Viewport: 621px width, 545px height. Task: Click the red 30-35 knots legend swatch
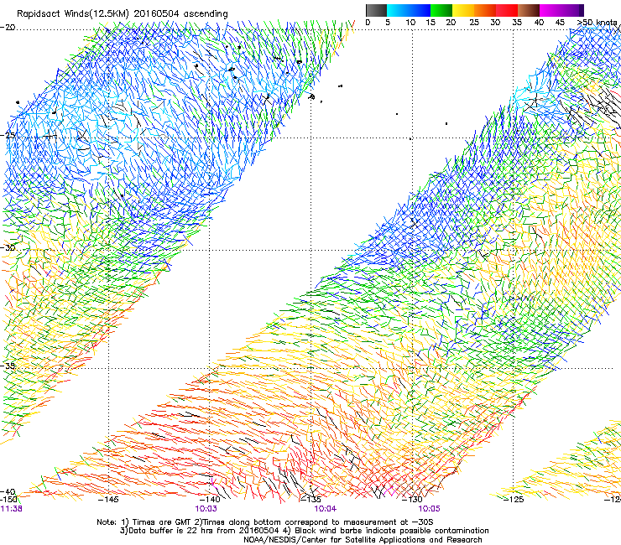point(507,10)
